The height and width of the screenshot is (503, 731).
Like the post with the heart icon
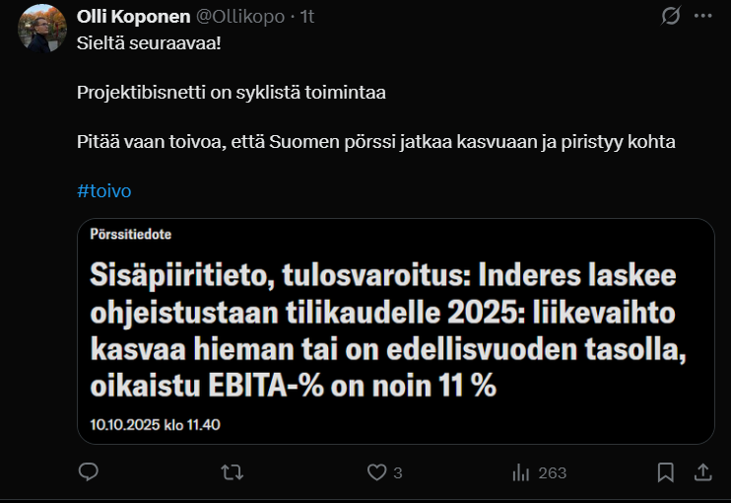[375, 472]
